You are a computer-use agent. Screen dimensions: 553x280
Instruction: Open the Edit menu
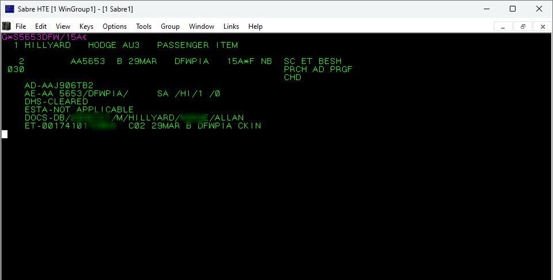point(41,27)
